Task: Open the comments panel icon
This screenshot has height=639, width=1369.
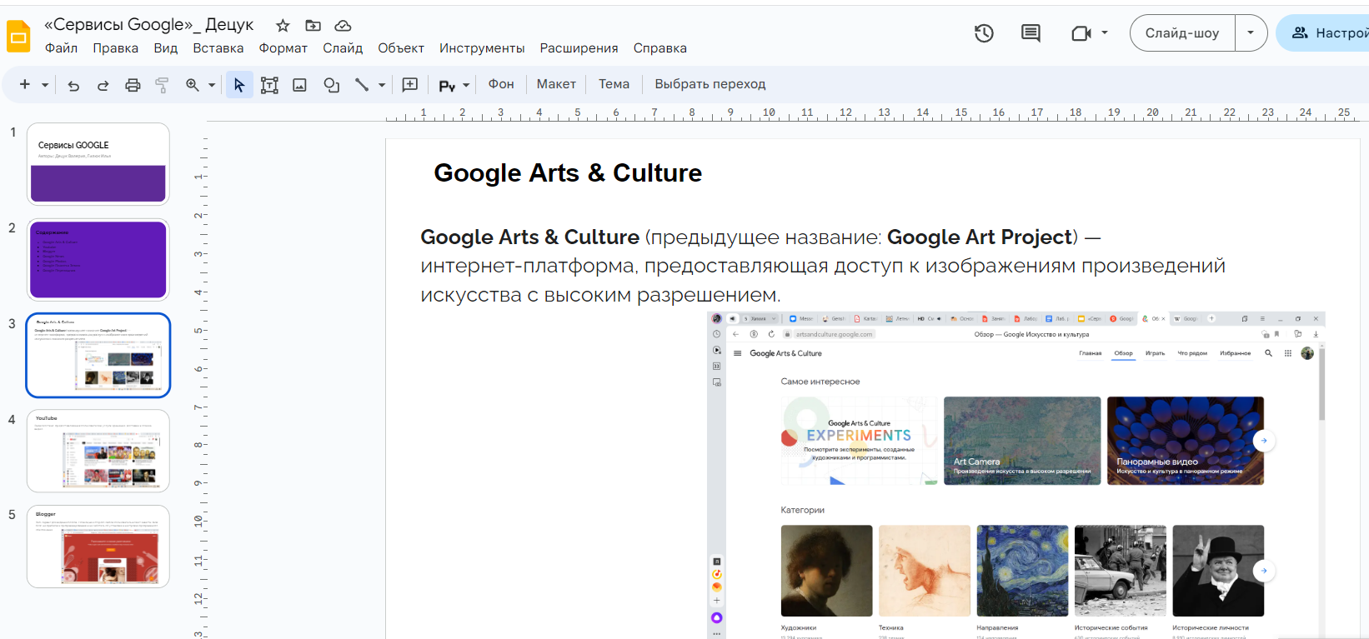Action: 1031,33
